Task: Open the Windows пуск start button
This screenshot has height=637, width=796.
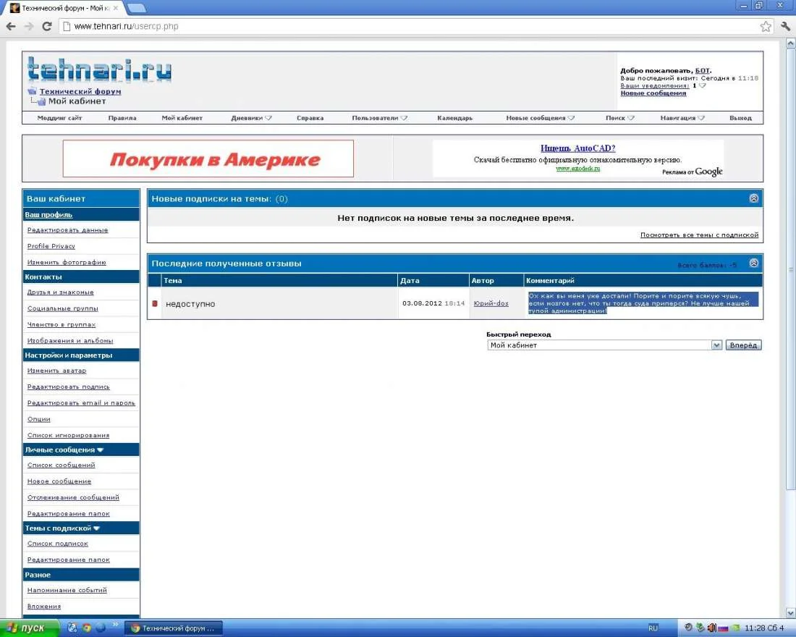Action: (28, 628)
